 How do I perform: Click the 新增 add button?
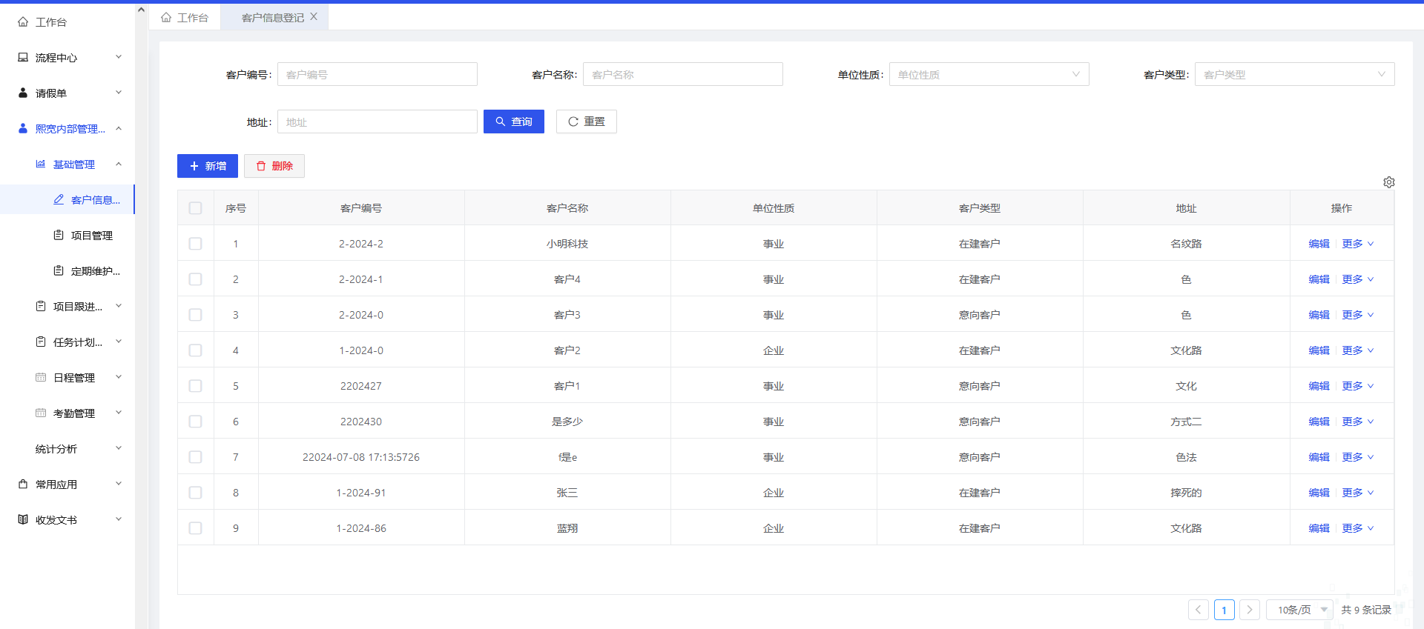click(208, 166)
